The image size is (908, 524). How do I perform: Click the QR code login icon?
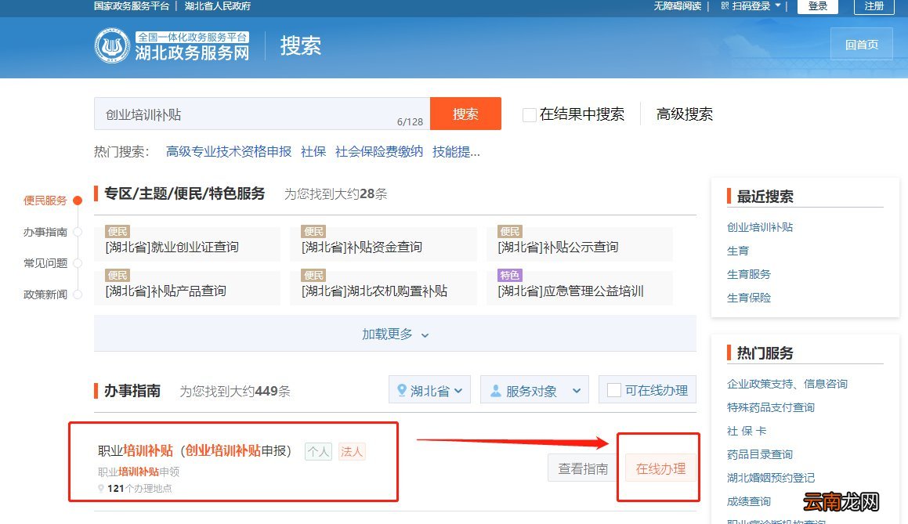point(725,5)
